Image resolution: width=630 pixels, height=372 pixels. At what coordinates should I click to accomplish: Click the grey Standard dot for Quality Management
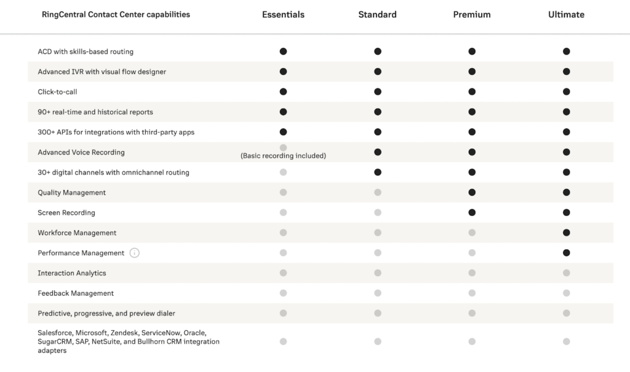click(x=378, y=192)
